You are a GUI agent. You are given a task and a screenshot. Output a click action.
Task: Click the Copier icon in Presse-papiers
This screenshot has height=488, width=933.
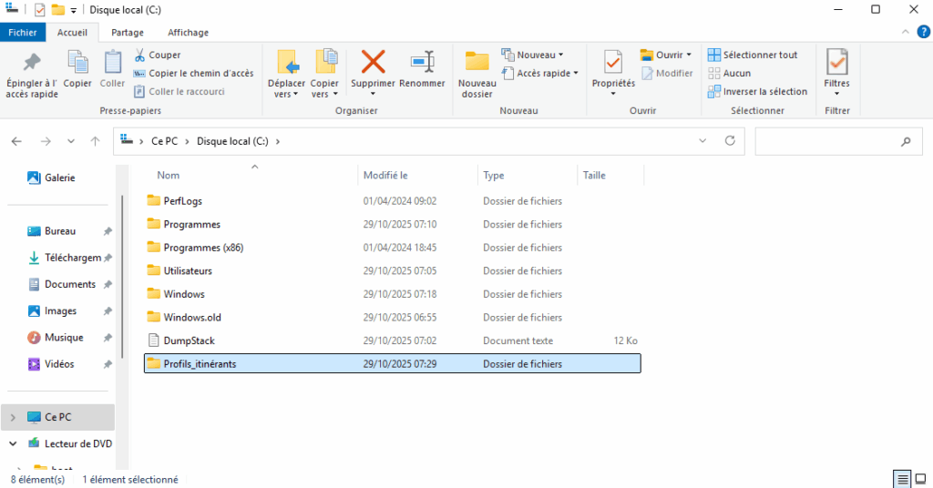tap(77, 62)
